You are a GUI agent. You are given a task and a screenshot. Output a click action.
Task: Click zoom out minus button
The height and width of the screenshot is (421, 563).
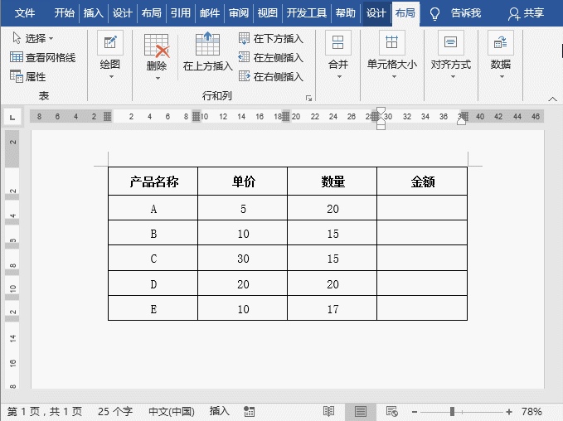tap(415, 412)
